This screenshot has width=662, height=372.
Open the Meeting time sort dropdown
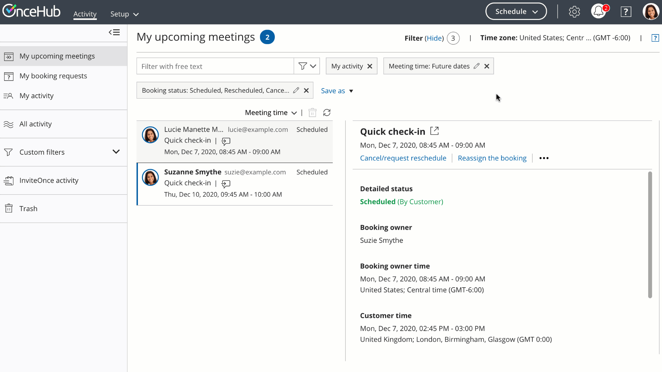pos(271,113)
